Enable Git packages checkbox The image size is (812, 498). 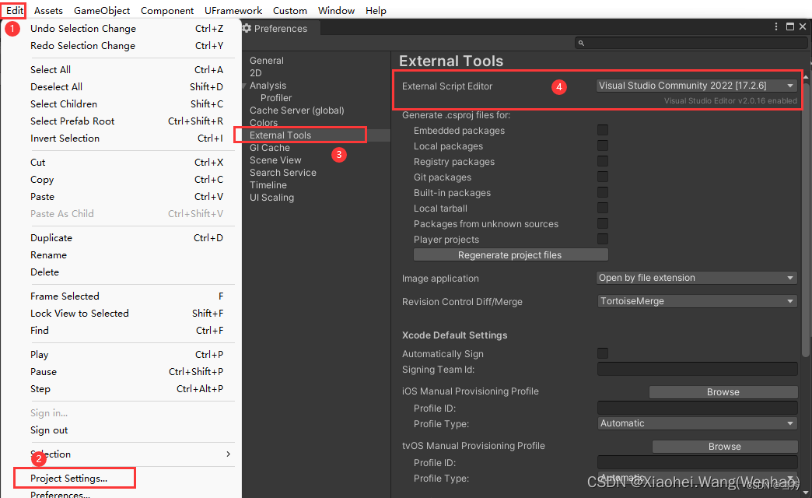(603, 177)
